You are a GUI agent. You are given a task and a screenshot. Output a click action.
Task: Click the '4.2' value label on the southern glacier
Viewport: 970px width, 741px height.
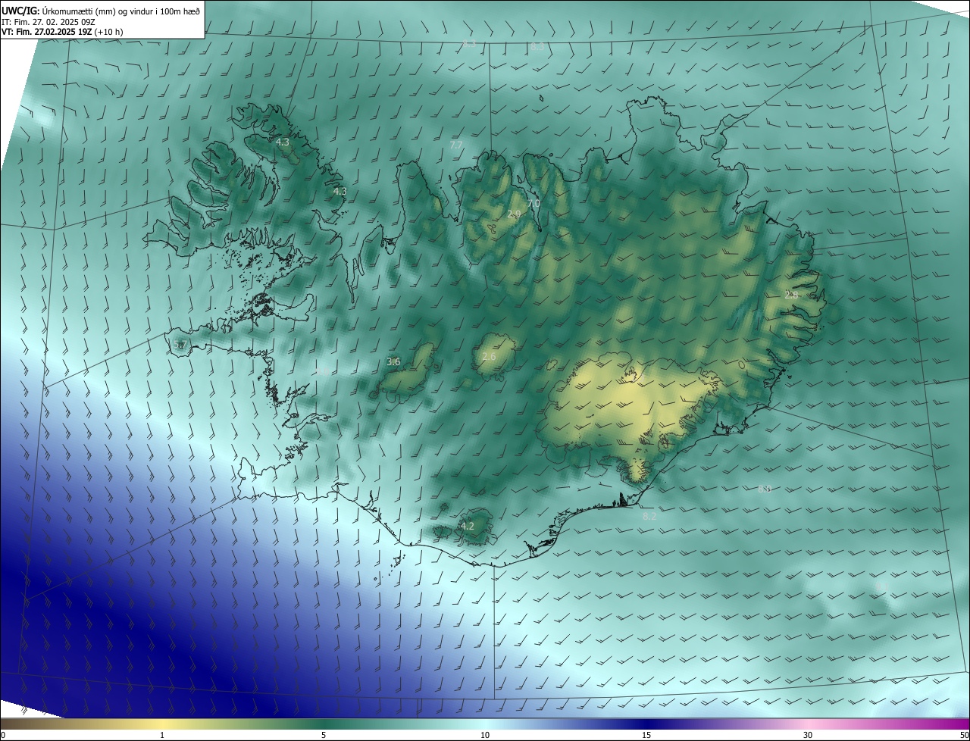(468, 526)
